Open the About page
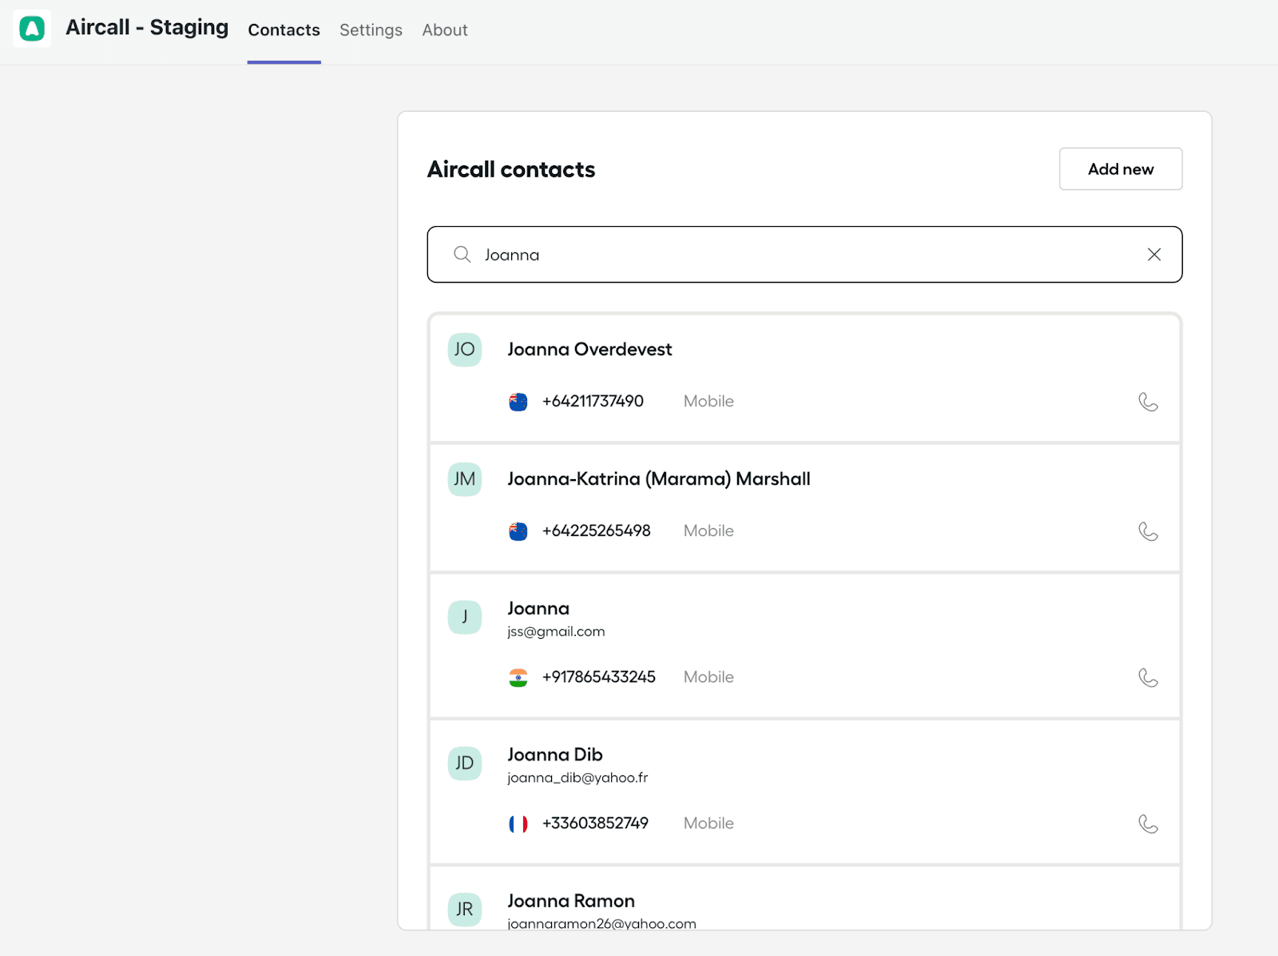1278x956 pixels. tap(444, 30)
